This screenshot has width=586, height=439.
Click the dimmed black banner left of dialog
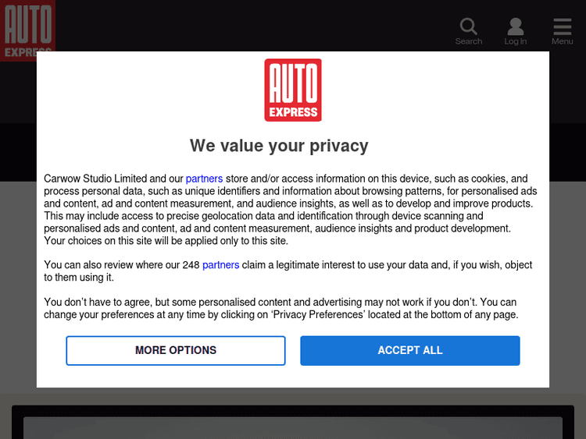(x=18, y=152)
